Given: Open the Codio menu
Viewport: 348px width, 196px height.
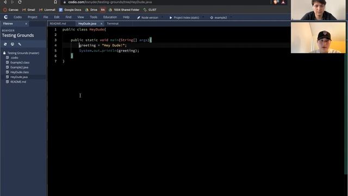Looking at the screenshot, I should (17, 17).
